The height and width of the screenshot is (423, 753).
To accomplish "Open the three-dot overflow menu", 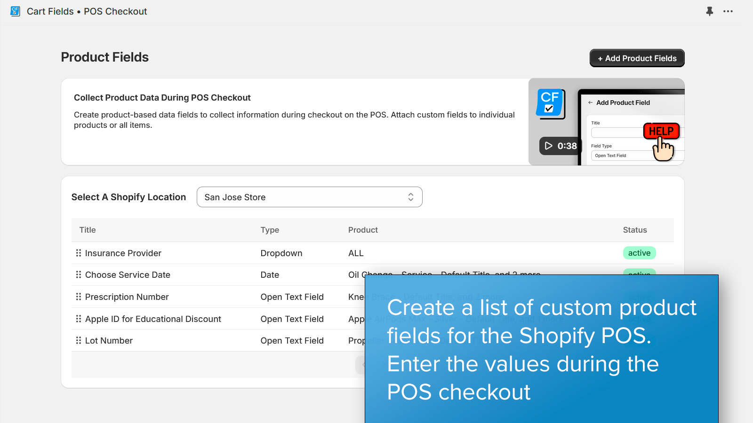I will 728,11.
